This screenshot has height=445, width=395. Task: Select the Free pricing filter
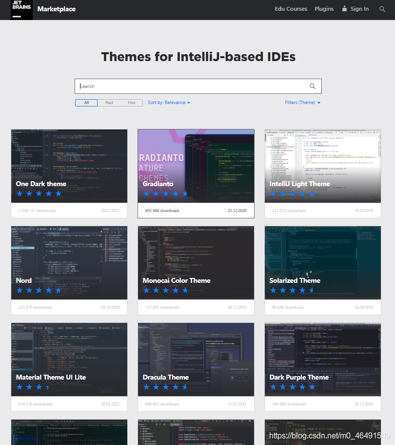(132, 103)
